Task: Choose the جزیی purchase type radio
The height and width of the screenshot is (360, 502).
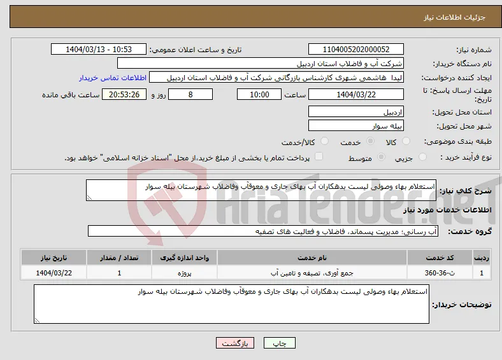Action: (422, 156)
